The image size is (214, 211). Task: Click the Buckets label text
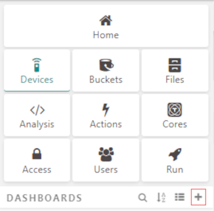pos(106,79)
